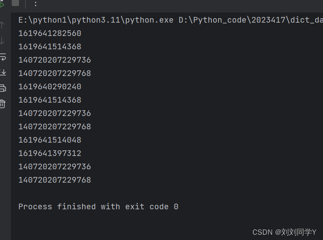Go up the stack trace with up arrow
This screenshot has height=240, width=323.
[x=2, y=25]
